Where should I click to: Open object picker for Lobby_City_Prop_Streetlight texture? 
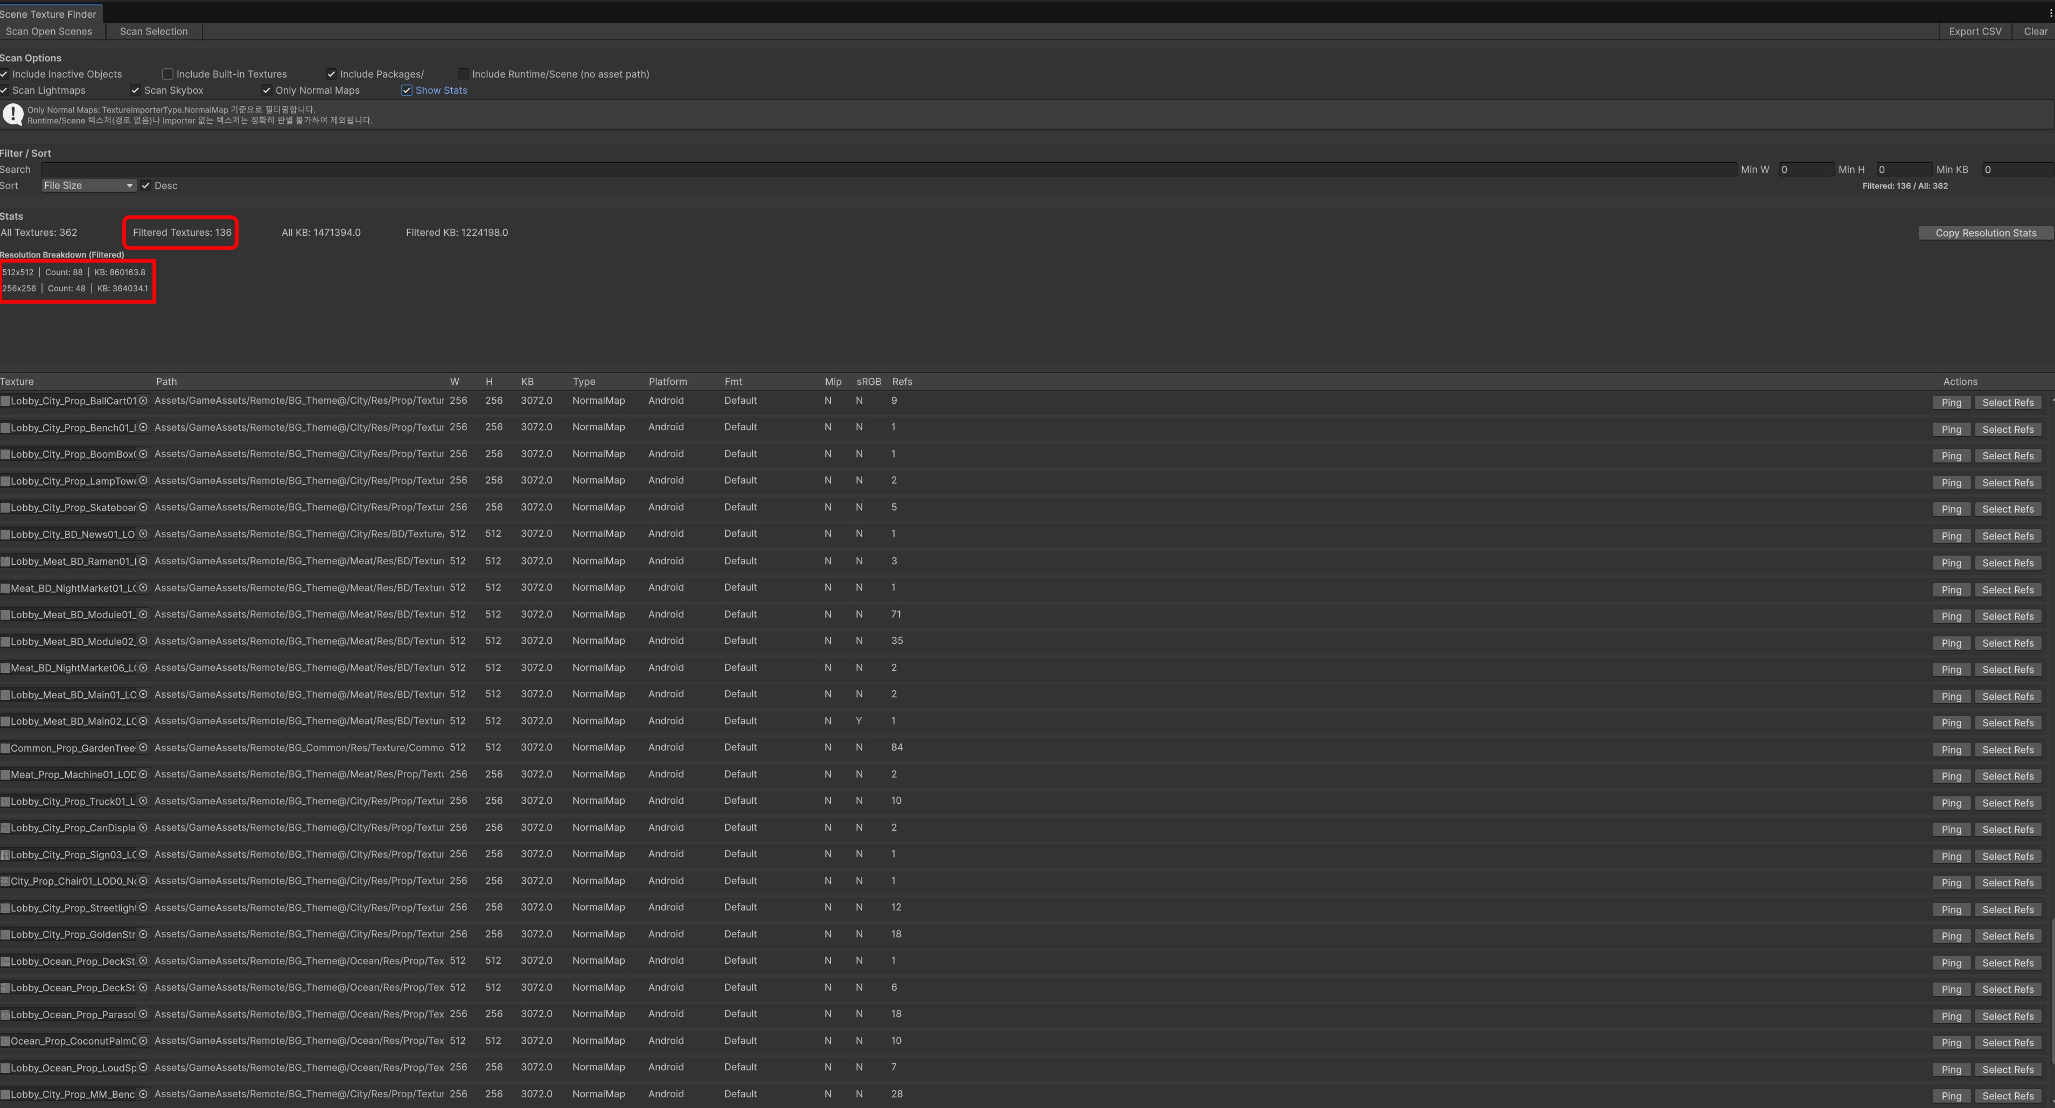tap(144, 908)
